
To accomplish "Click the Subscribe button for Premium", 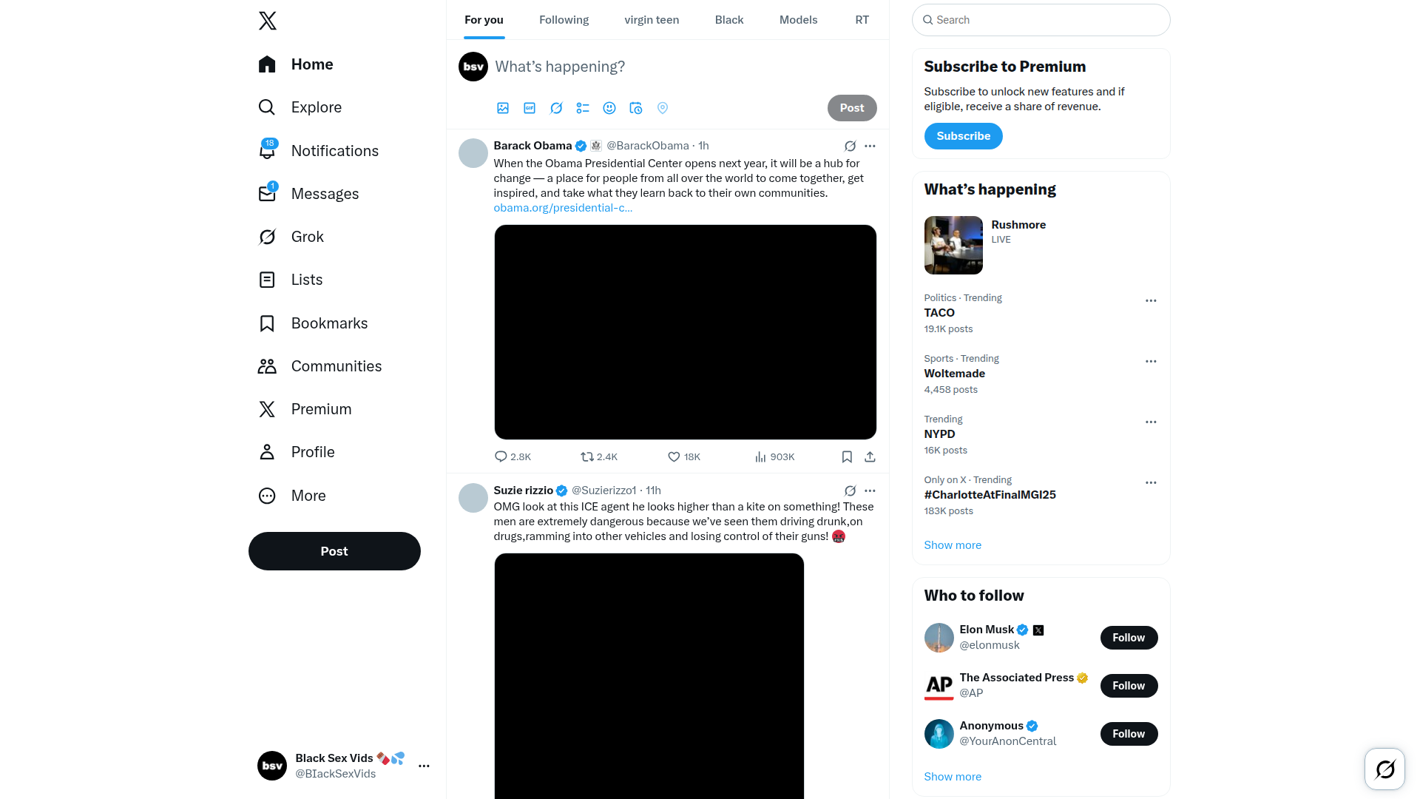I will (963, 136).
